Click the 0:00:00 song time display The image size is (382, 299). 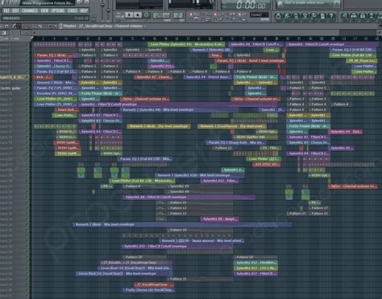pos(251,5)
